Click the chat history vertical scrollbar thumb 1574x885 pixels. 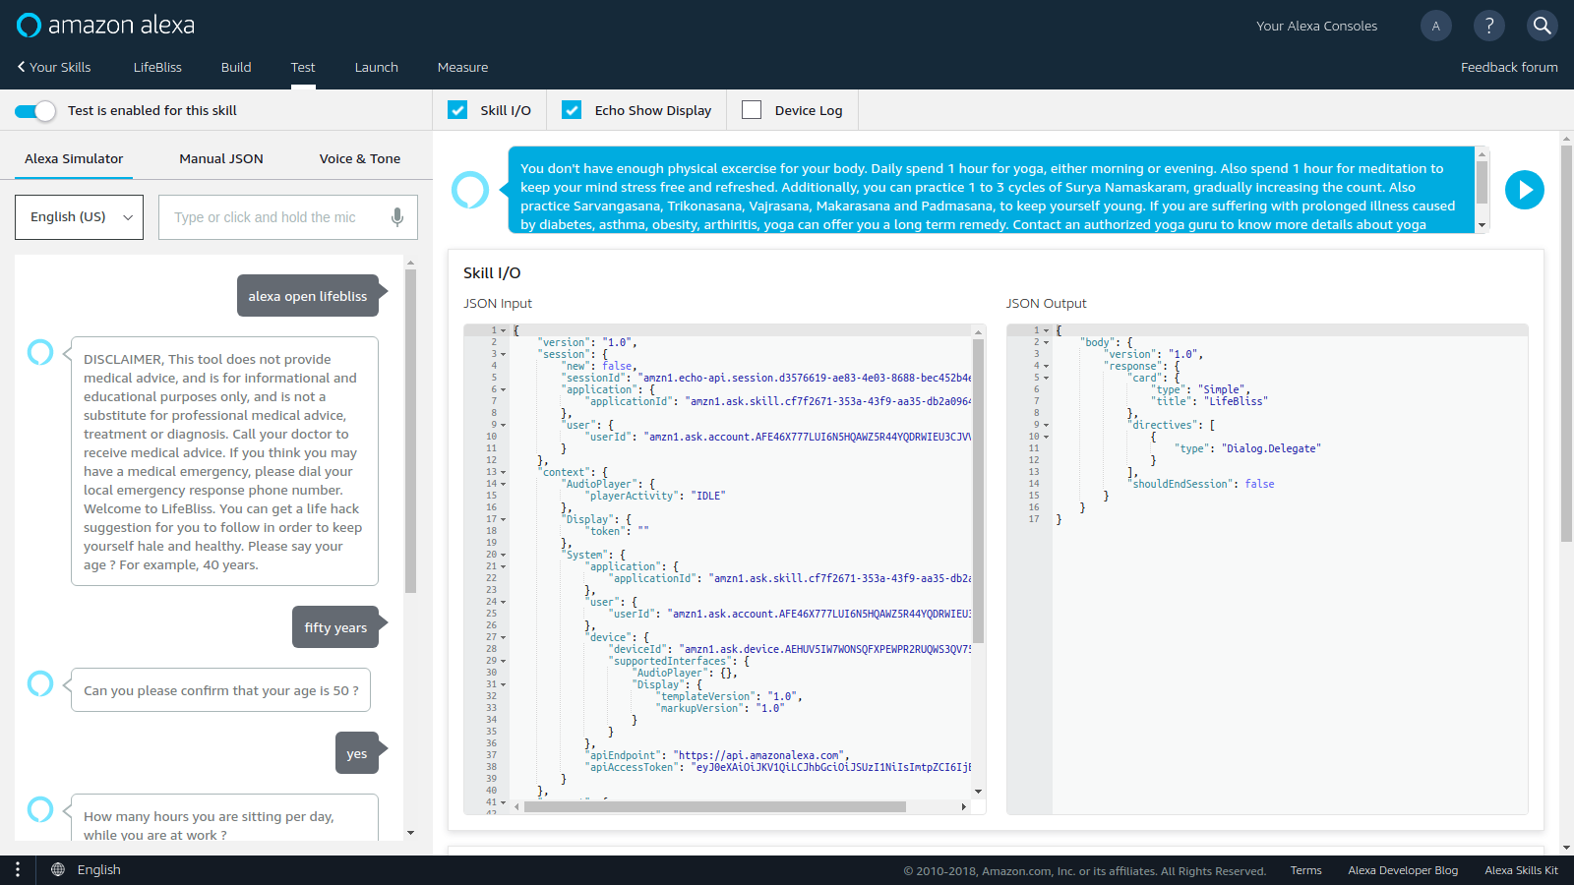[x=410, y=432]
